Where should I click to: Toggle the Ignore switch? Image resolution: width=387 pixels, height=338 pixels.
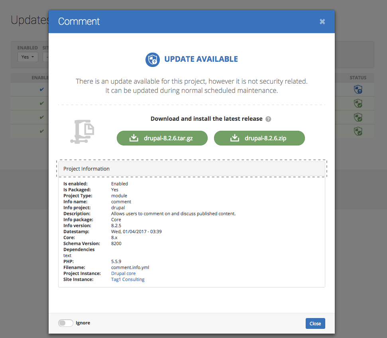(x=66, y=323)
